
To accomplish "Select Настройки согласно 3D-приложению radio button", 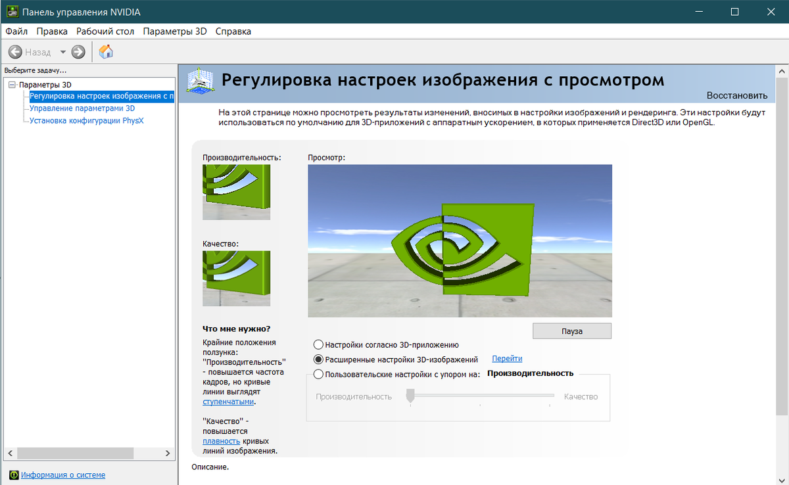I will pyautogui.click(x=319, y=344).
